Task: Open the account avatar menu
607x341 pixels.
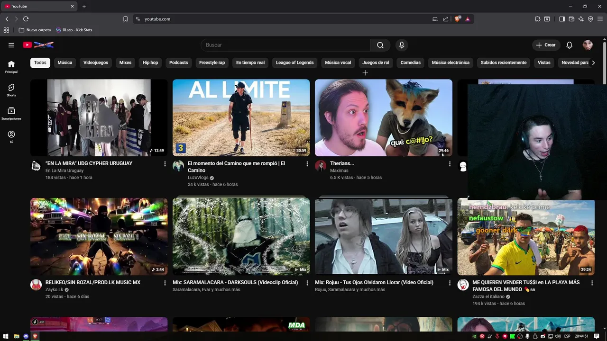Action: click(x=588, y=45)
